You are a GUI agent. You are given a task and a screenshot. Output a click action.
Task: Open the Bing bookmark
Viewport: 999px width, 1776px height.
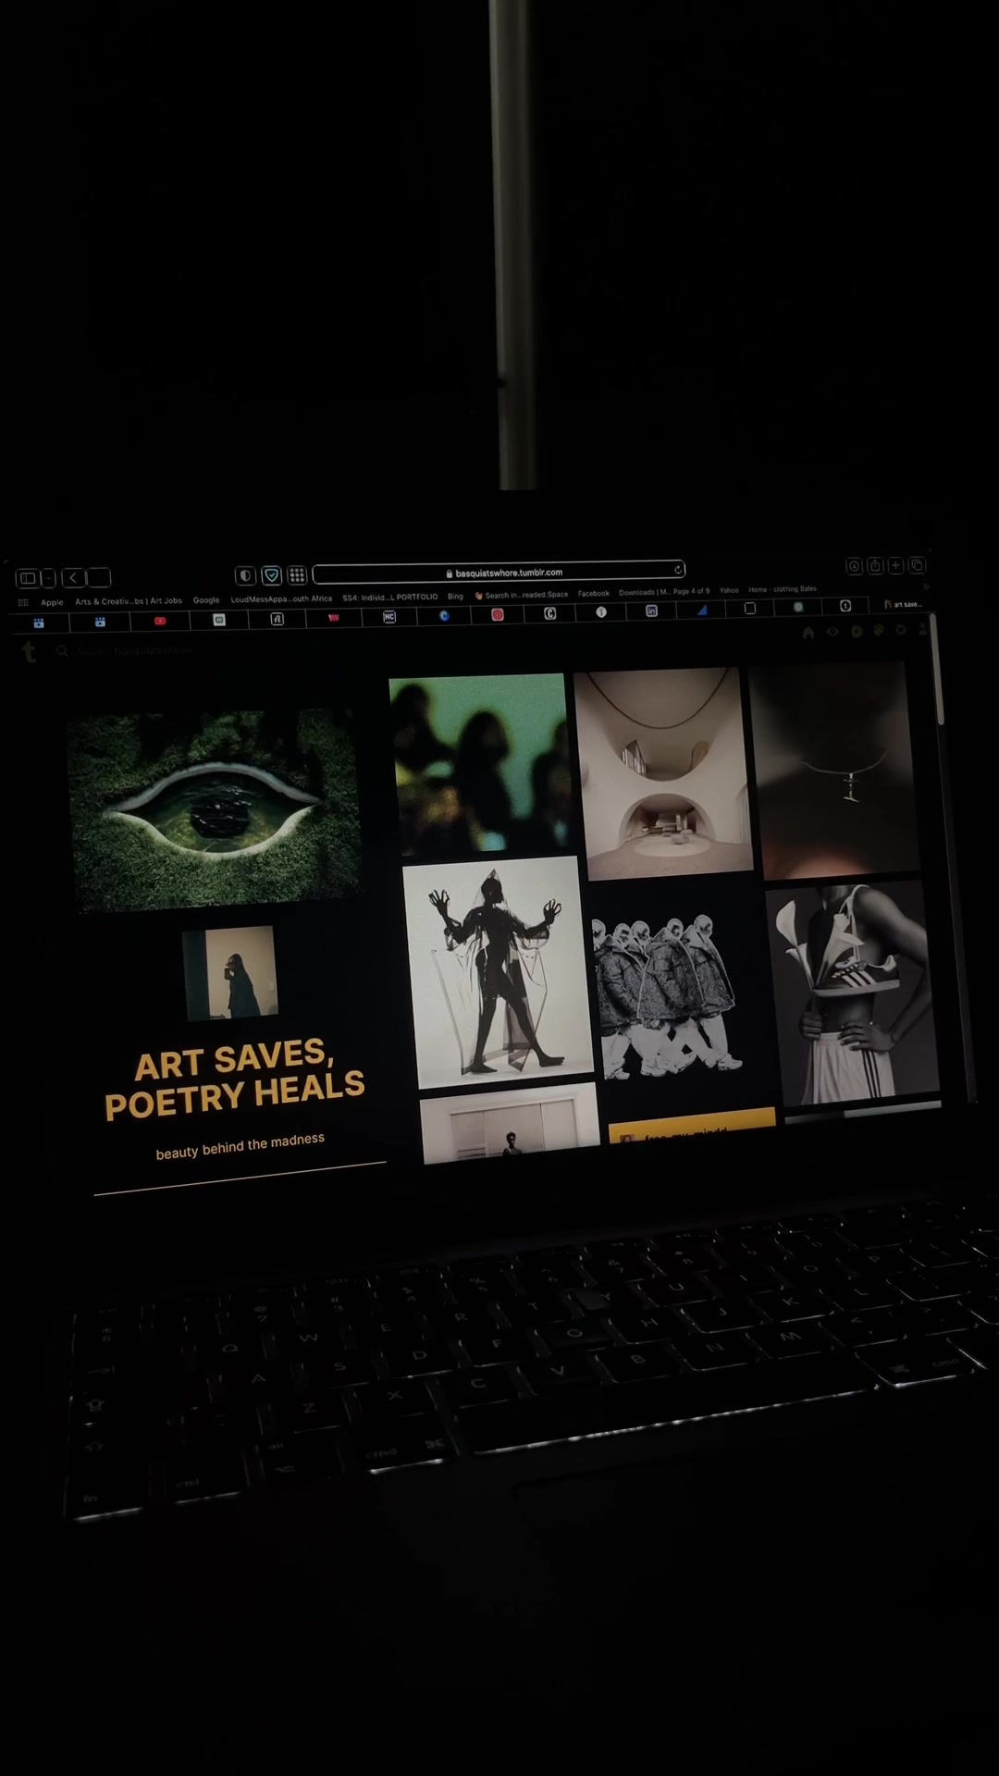pyautogui.click(x=455, y=597)
